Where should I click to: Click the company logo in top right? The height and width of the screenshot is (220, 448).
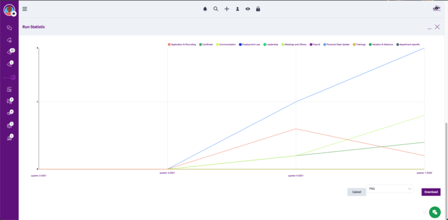pyautogui.click(x=437, y=9)
